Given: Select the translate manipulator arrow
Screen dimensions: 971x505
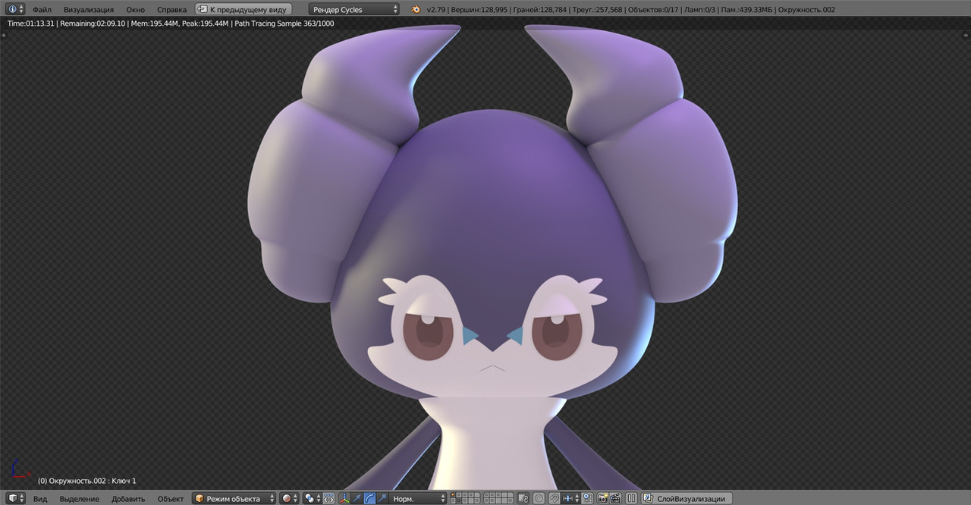Looking at the screenshot, I should (x=357, y=498).
